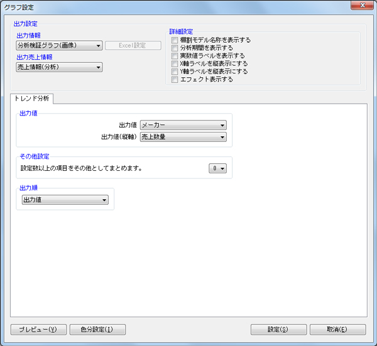Close the グラフ設定 dialog window
The image size is (377, 346).
363,5
